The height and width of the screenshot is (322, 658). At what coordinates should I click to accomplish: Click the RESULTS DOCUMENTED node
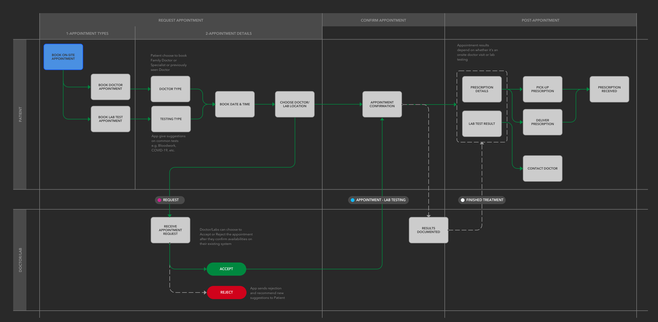coord(428,230)
